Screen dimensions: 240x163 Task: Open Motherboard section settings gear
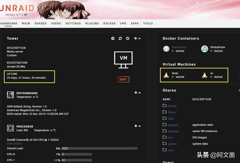[136, 93]
